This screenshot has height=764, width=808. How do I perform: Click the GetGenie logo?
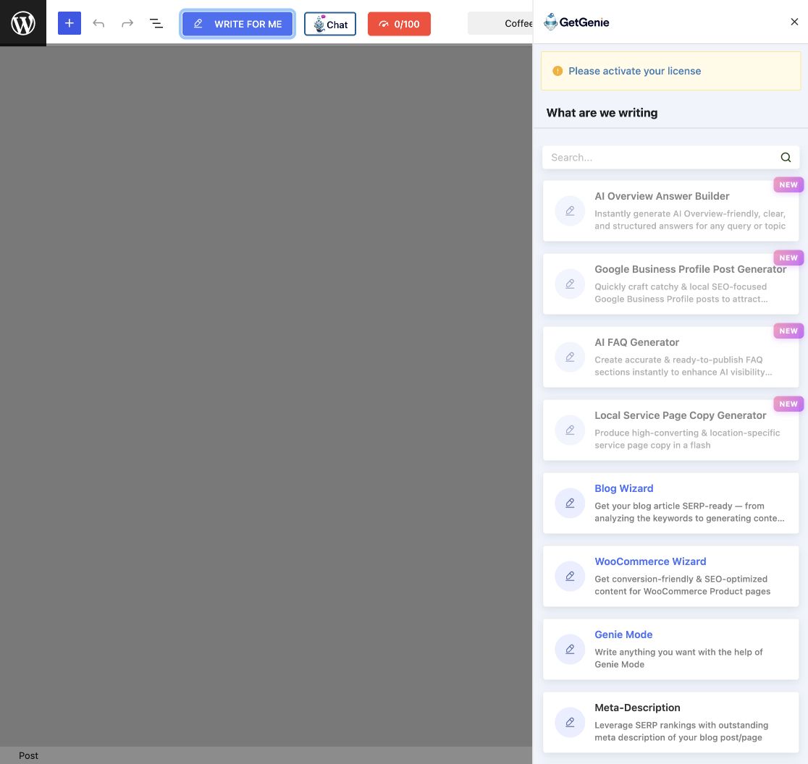pos(576,22)
